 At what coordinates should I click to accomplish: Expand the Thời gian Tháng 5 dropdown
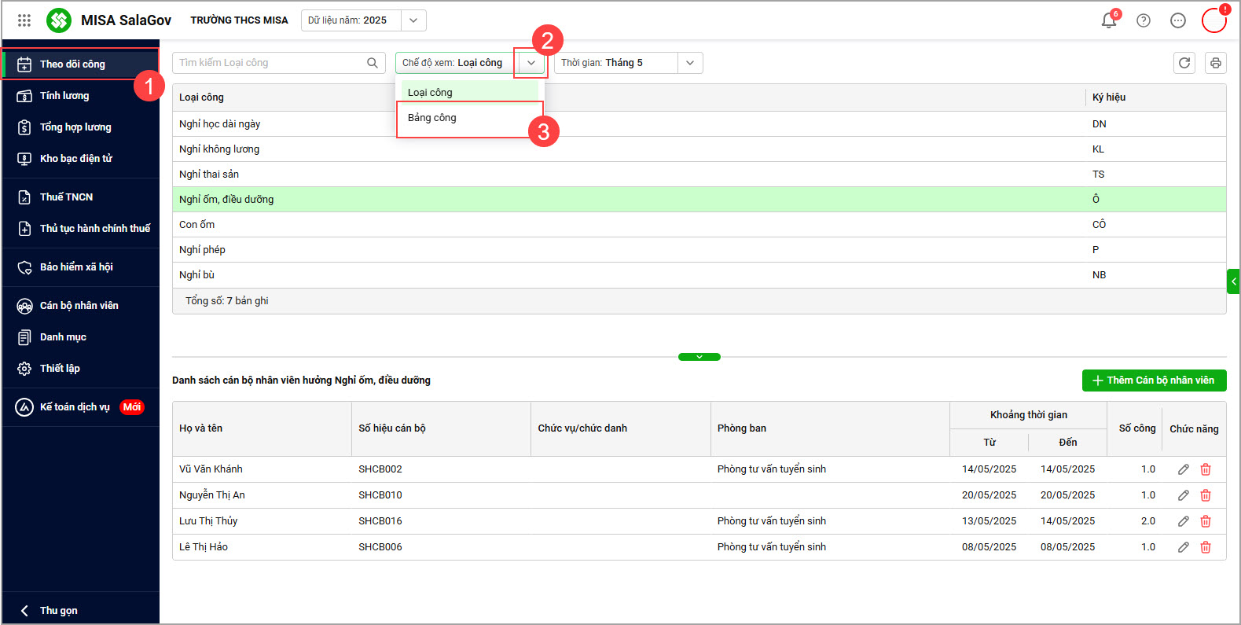point(689,63)
